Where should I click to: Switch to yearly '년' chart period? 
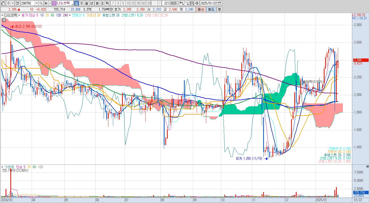tap(92, 3)
